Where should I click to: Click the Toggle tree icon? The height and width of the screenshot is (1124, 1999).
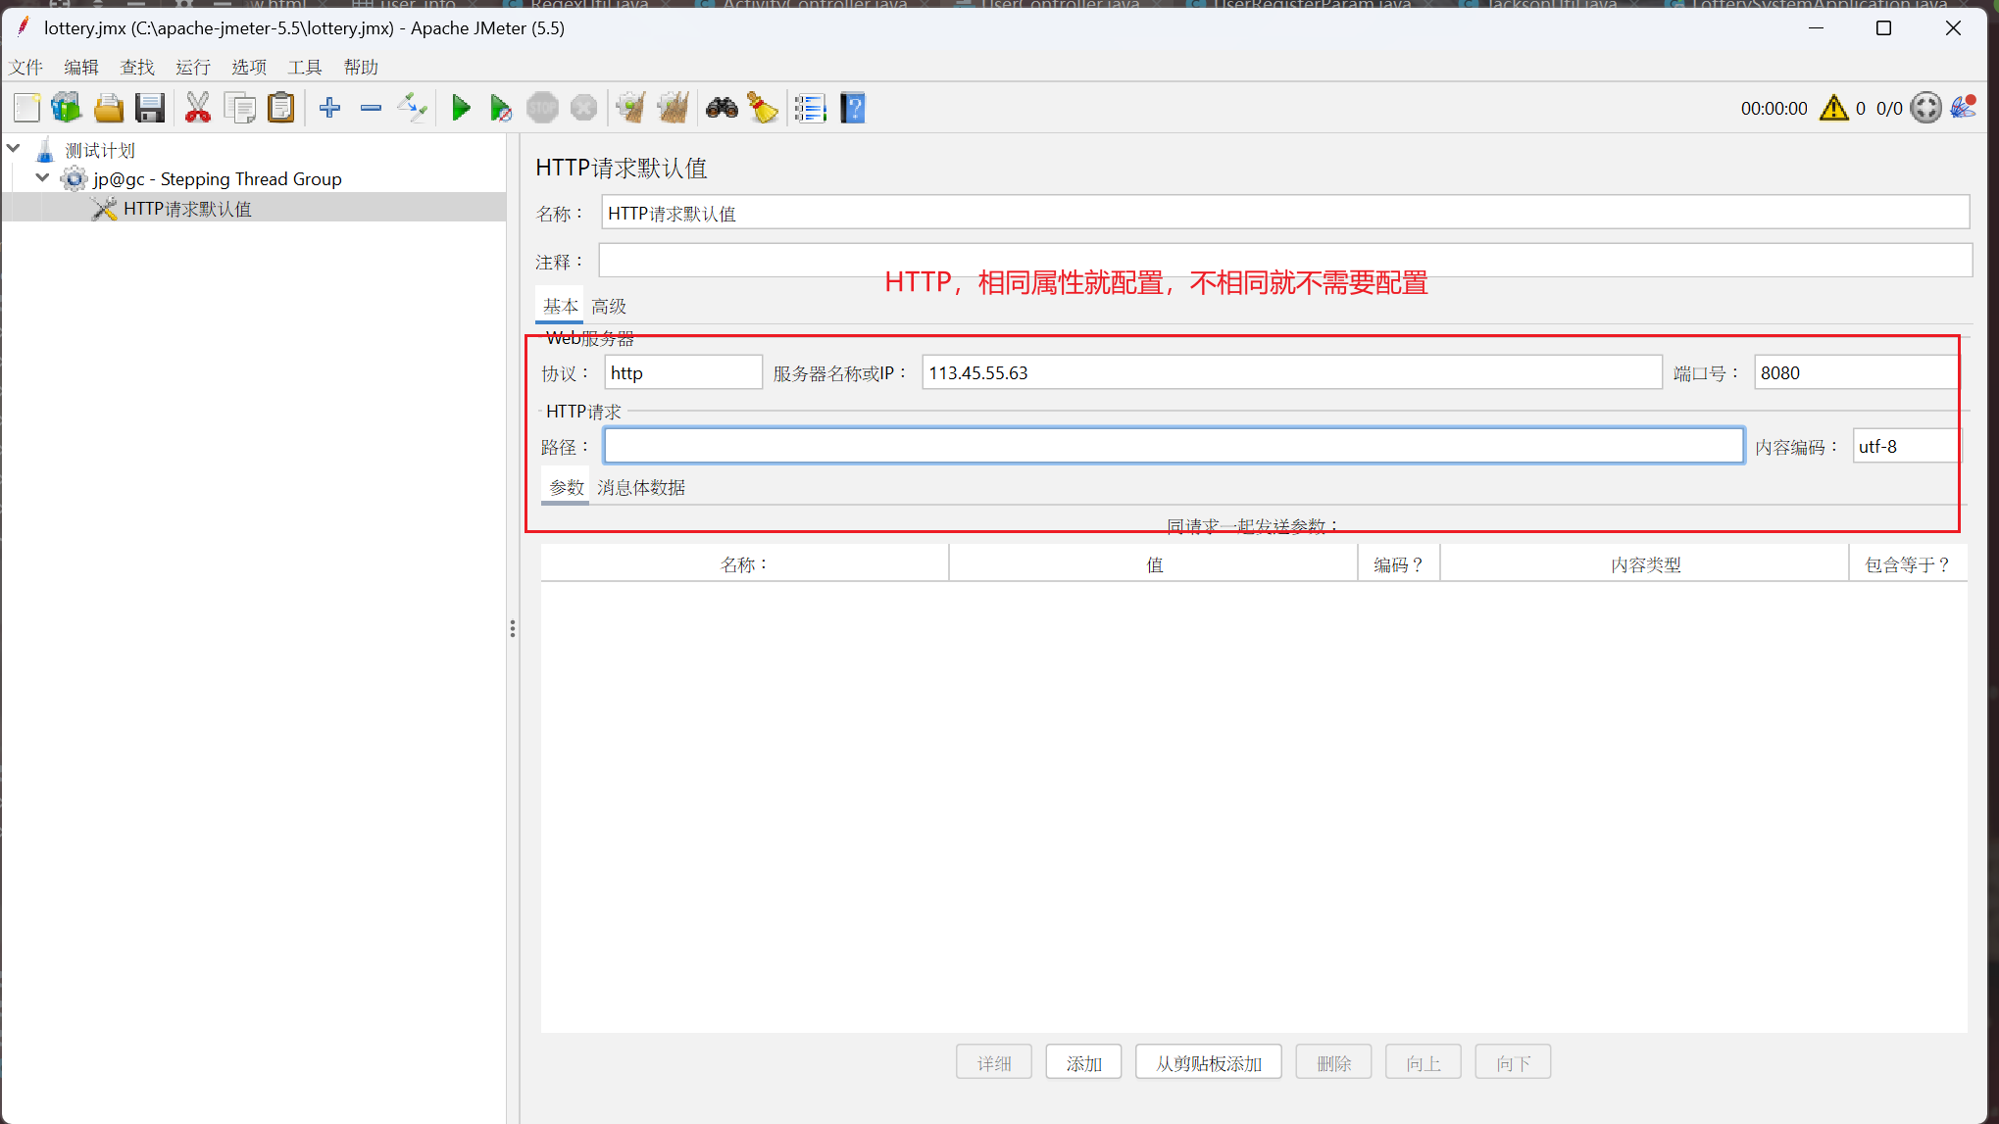[412, 108]
